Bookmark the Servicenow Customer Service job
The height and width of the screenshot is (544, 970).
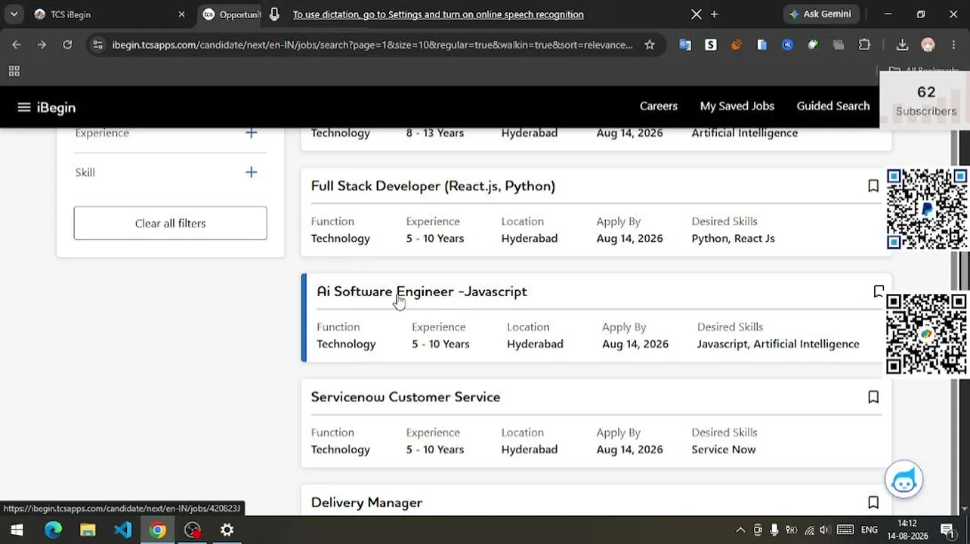click(x=873, y=397)
